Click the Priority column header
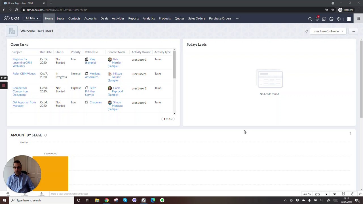 click(x=76, y=52)
